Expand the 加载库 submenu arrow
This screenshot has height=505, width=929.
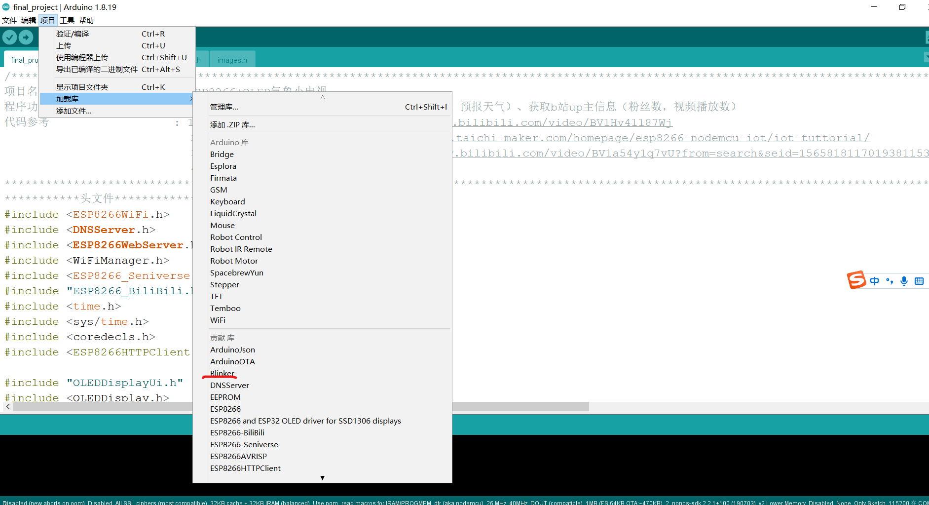[x=191, y=99]
